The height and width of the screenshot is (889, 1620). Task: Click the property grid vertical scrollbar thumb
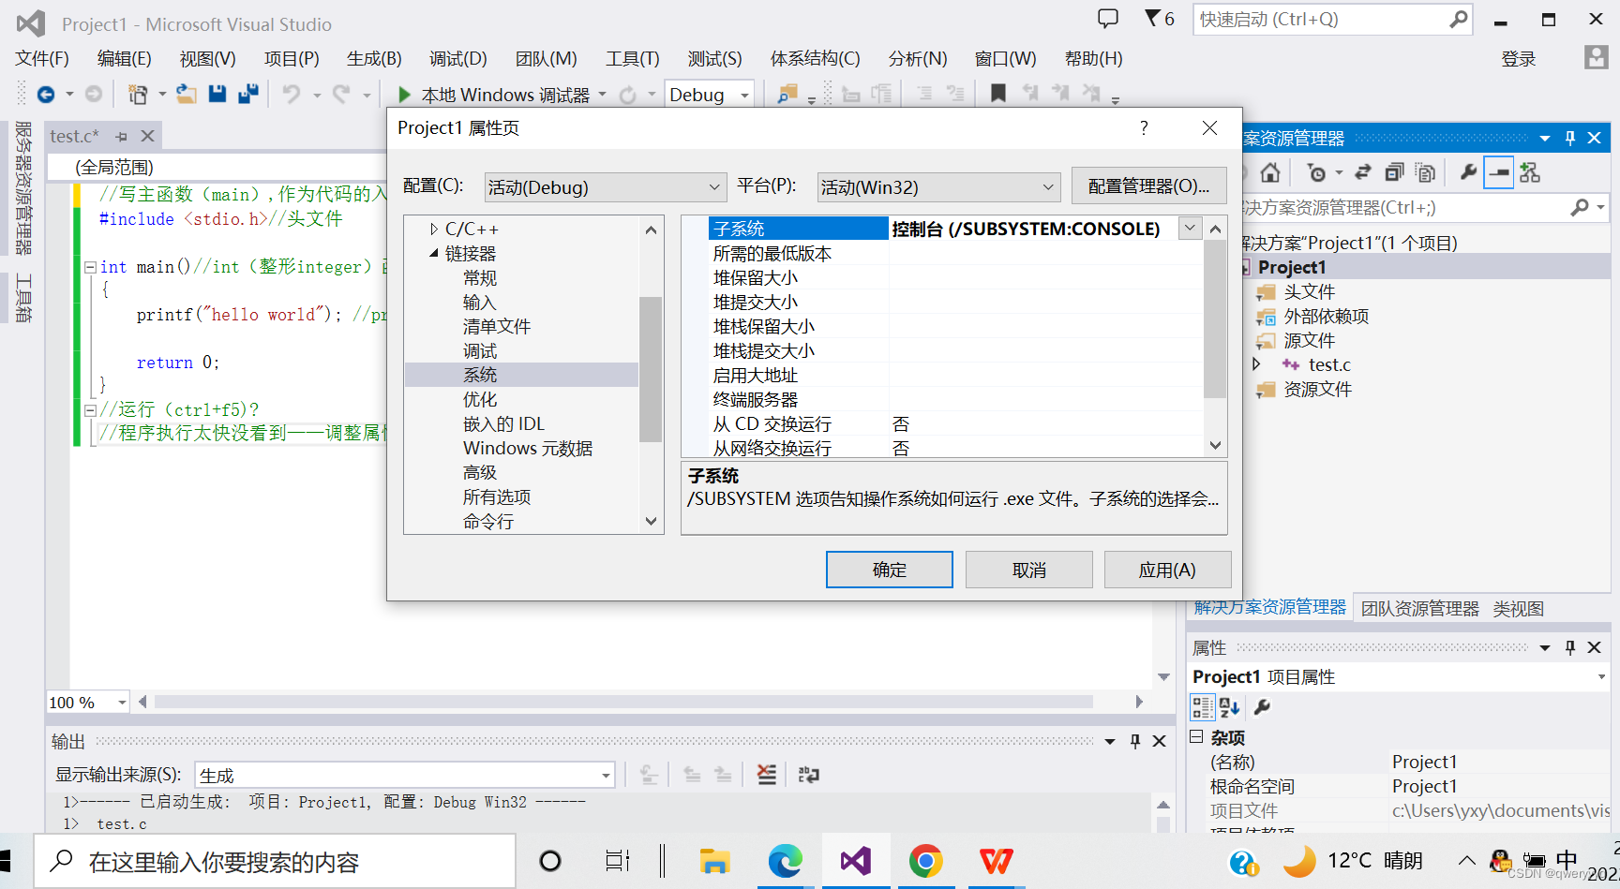point(1215,319)
